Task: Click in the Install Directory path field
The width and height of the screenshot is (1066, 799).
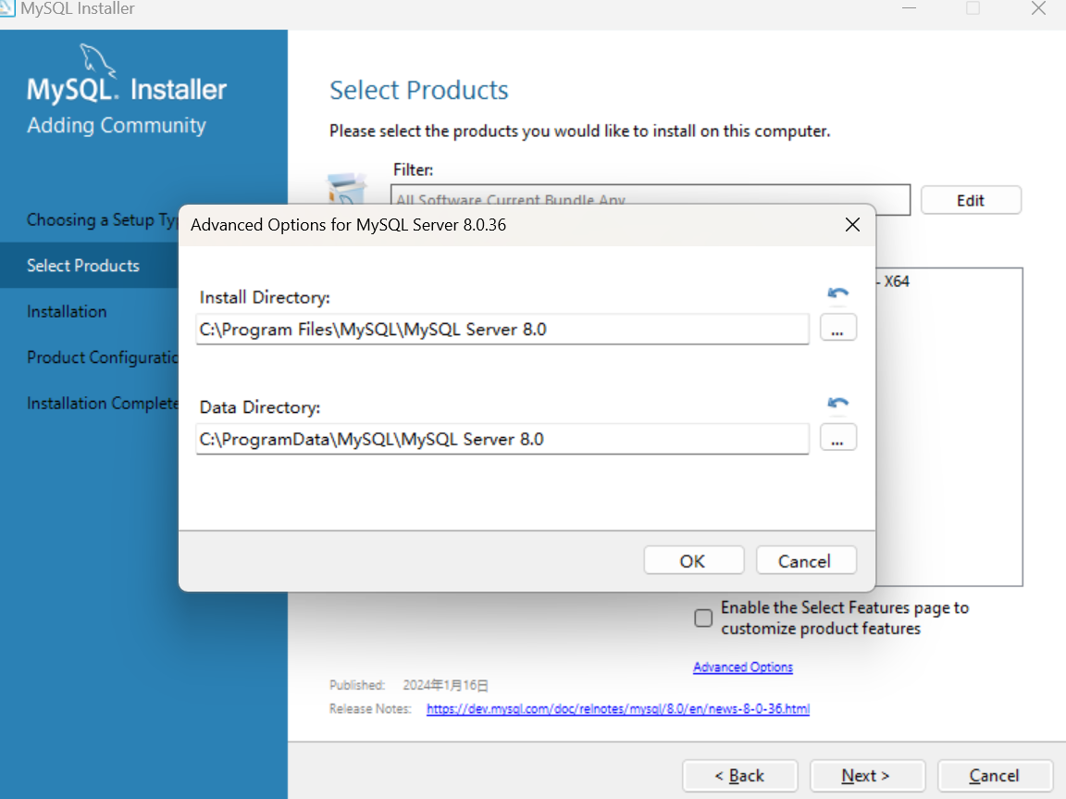Action: tap(502, 329)
